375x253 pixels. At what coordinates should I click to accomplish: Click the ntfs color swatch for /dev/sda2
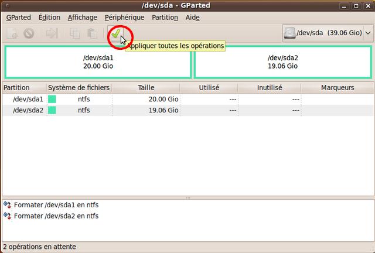click(x=52, y=110)
